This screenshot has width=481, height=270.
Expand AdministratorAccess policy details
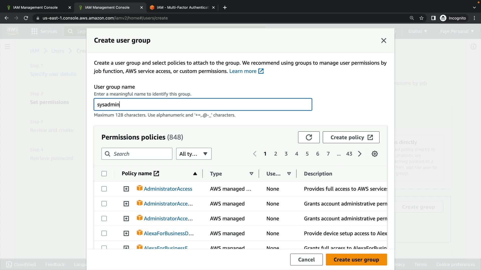coord(126,189)
